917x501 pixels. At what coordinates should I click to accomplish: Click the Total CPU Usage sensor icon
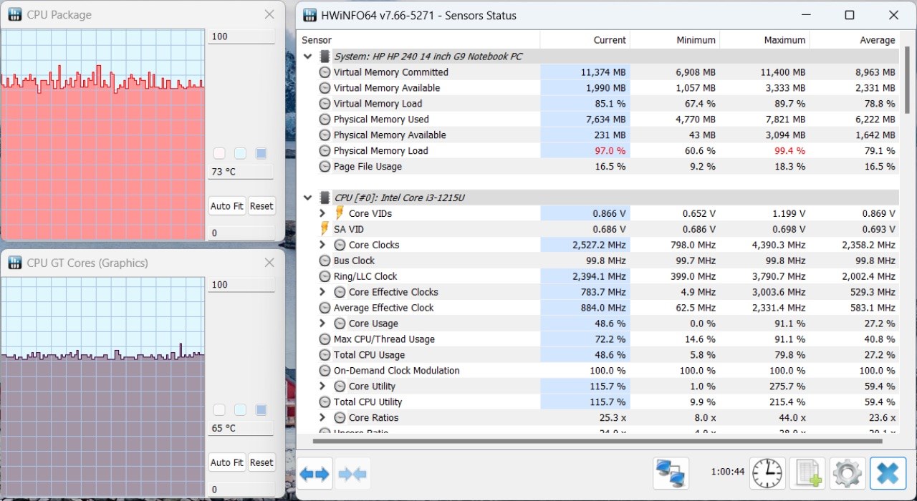pos(325,355)
